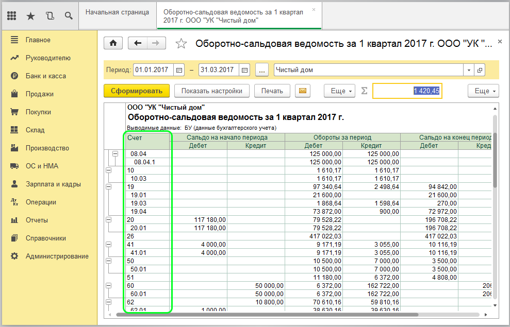Click Показать настройки button

pyautogui.click(x=211, y=91)
